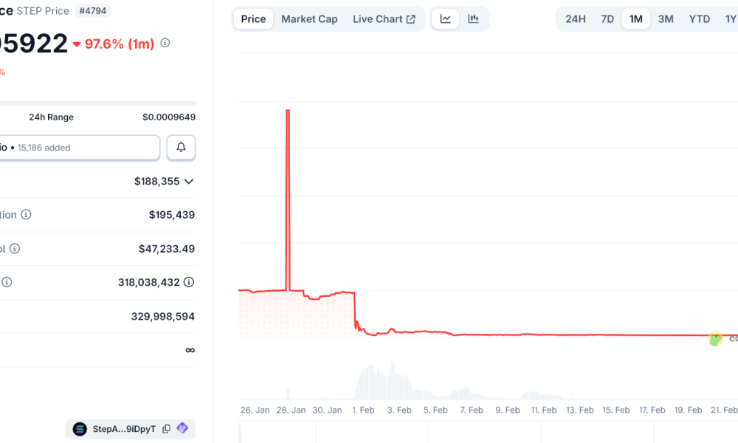
Task: Copy contract address using the copy icon
Action: click(x=165, y=428)
